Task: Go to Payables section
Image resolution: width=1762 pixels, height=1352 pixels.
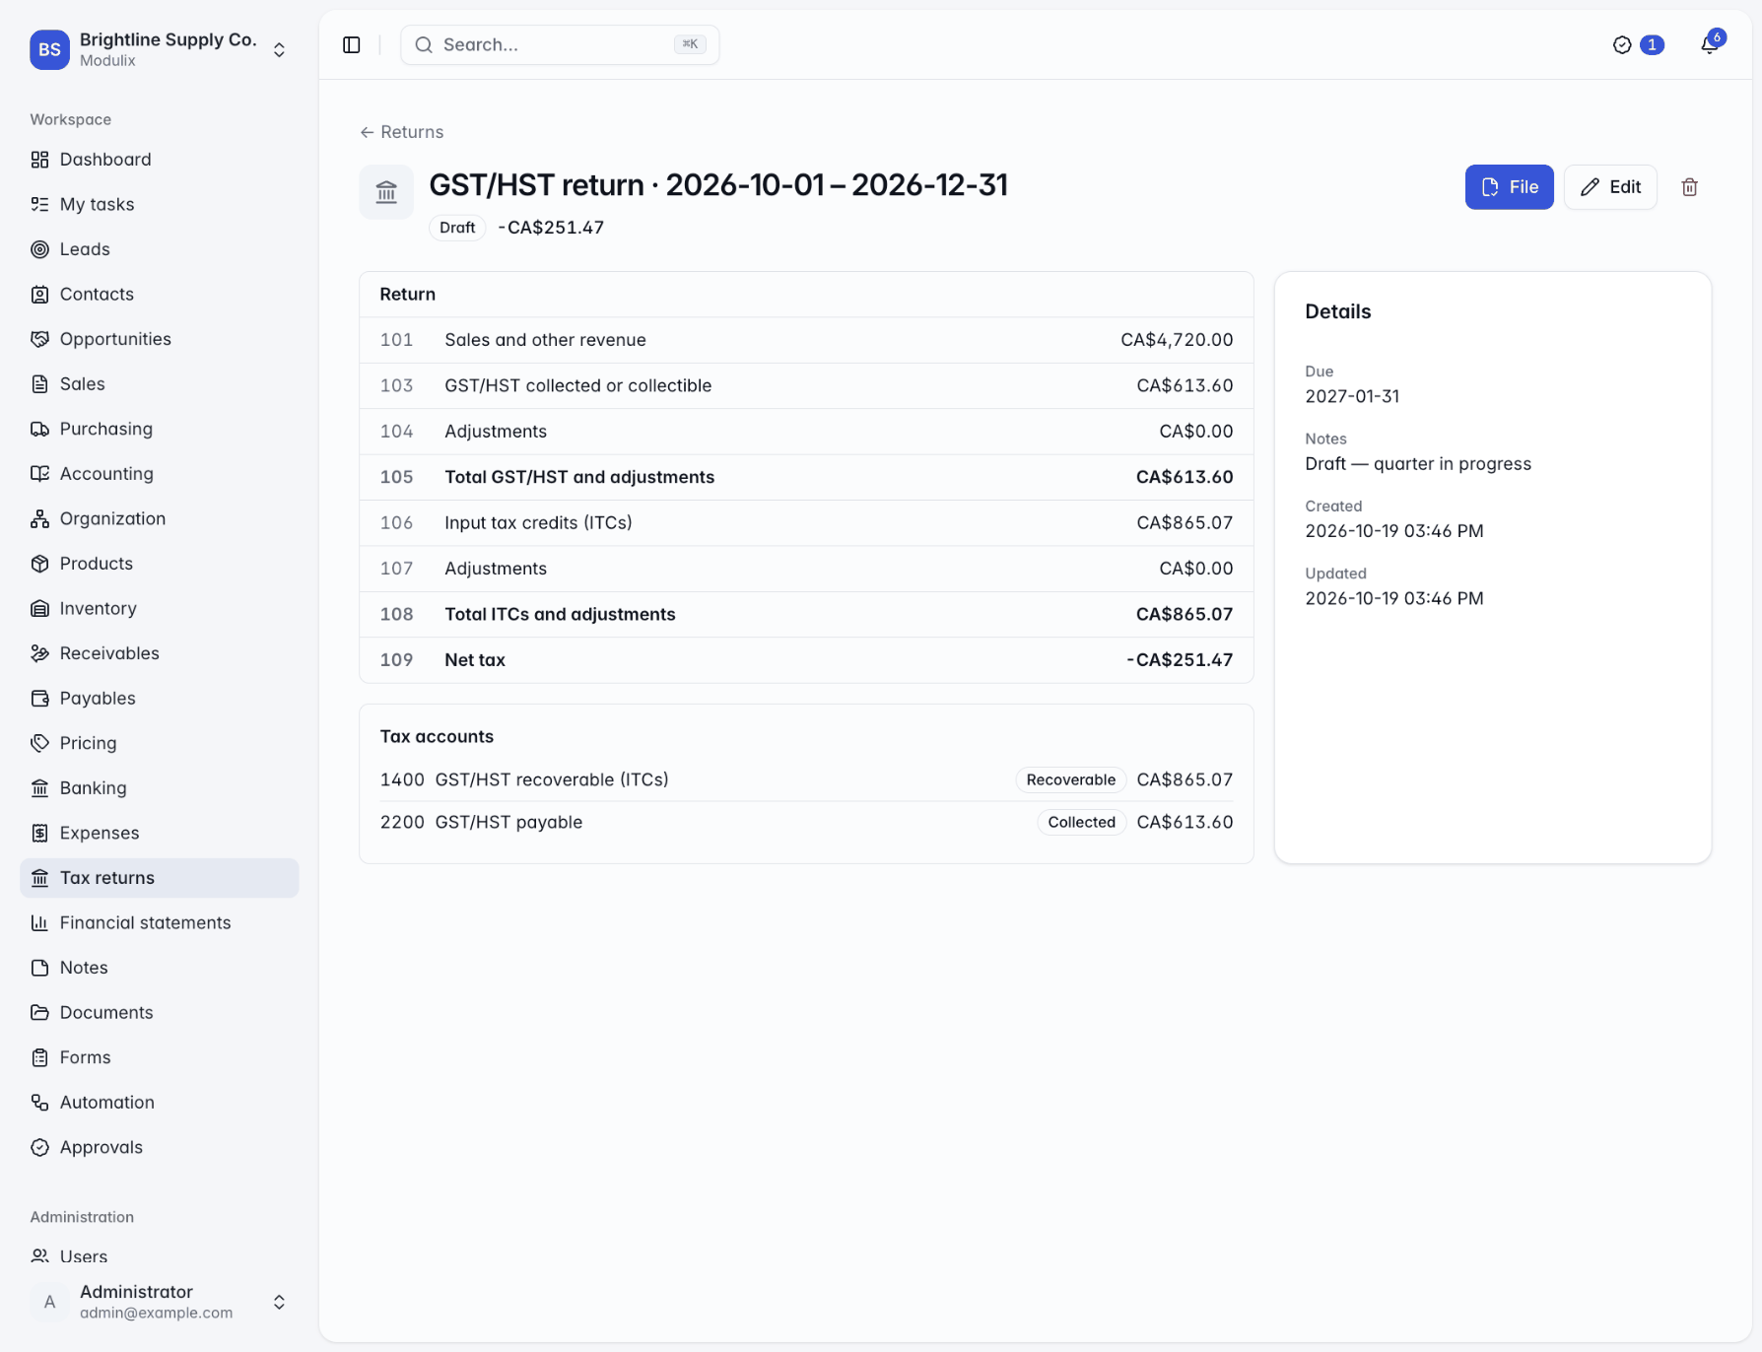Action: 159,699
